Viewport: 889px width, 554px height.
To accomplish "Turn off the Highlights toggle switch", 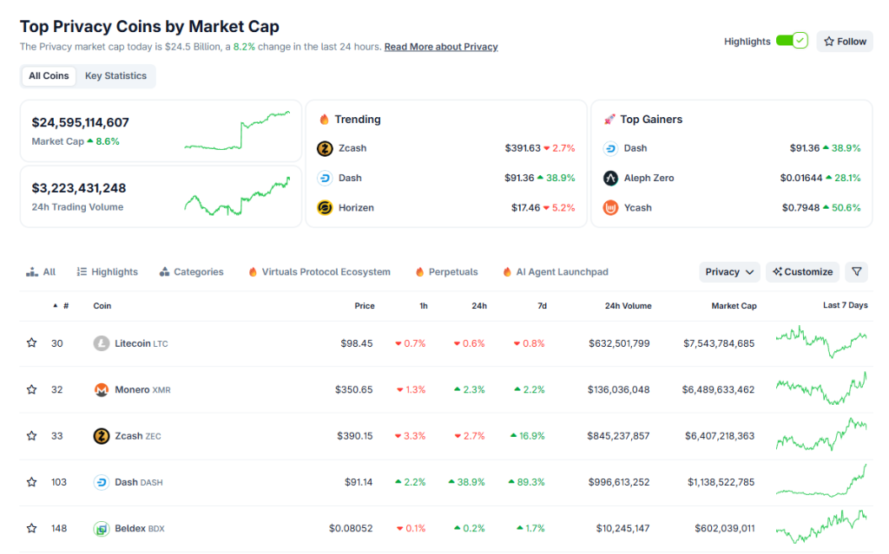I will coord(792,41).
